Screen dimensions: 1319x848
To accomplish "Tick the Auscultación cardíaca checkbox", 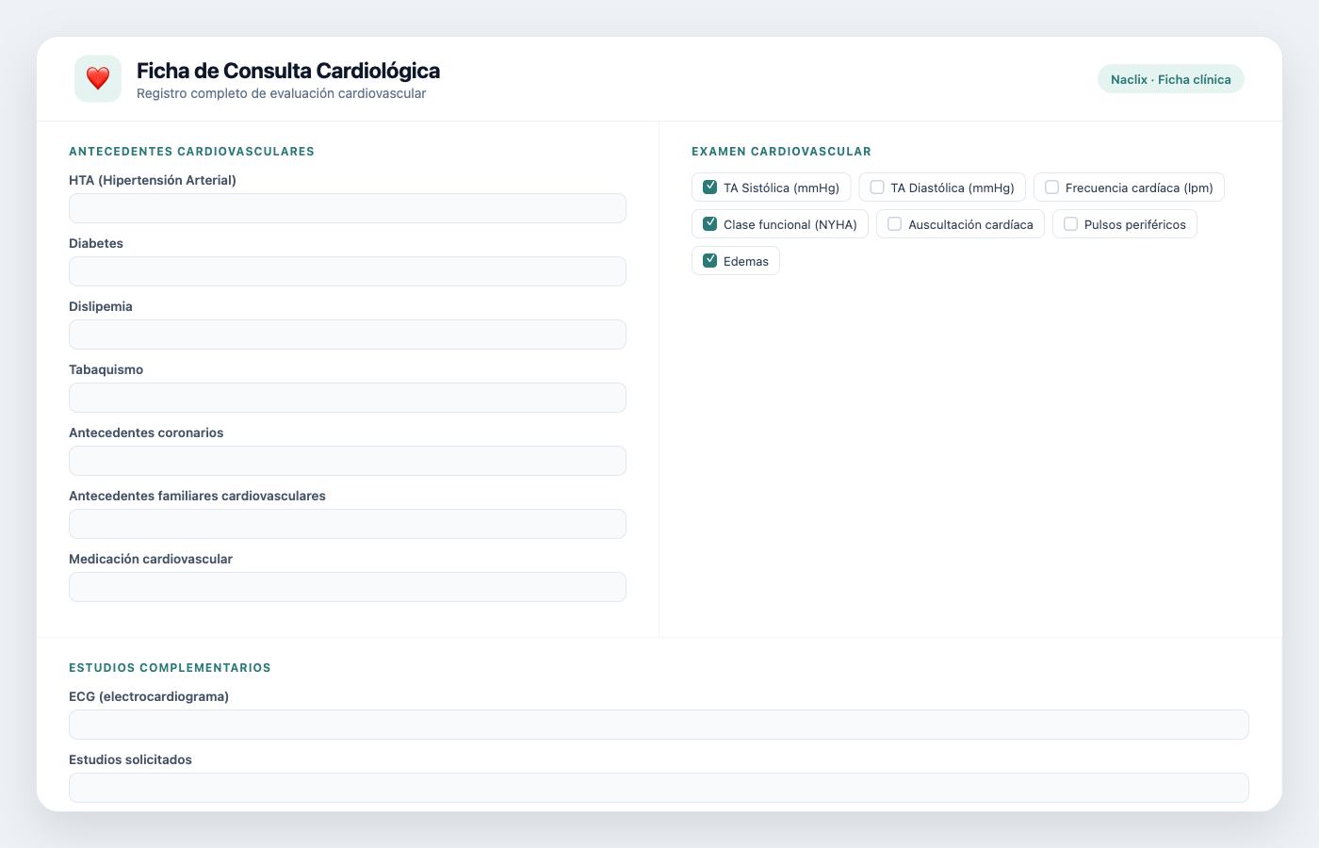I will [x=895, y=224].
